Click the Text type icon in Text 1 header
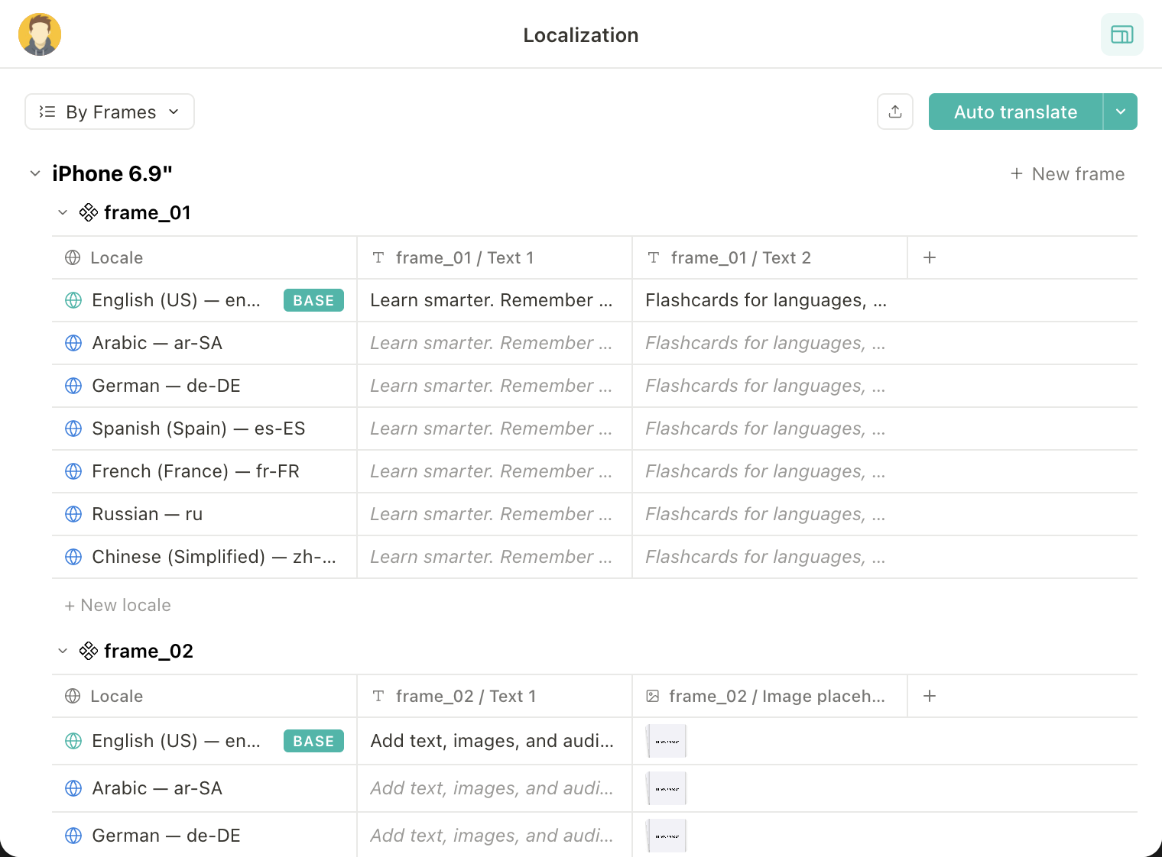 click(378, 257)
